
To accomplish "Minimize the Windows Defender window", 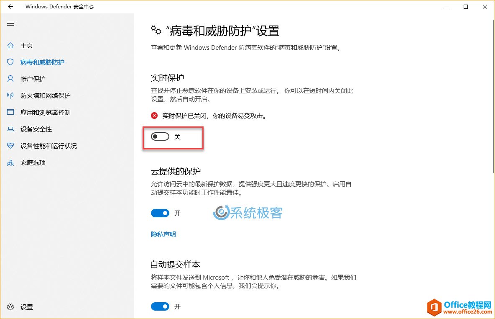I will 447,7.
